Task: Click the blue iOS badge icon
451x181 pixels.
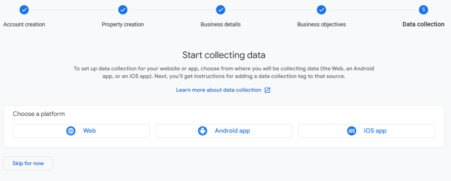Action: click(351, 131)
